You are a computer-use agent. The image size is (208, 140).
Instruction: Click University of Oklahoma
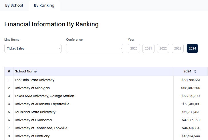(x=33, y=120)
